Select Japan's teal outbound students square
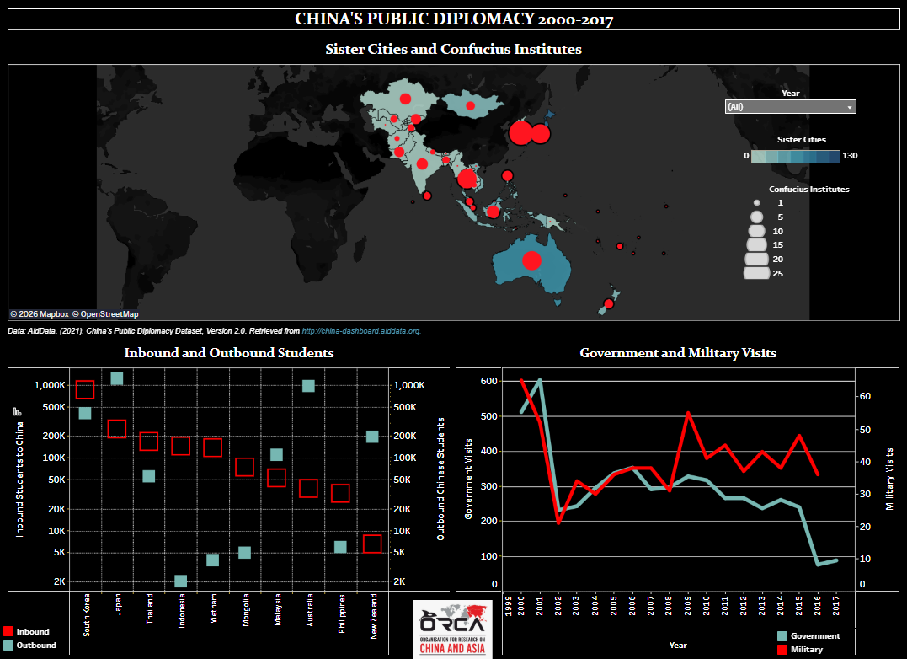Viewport: 907px width, 659px height. (x=117, y=378)
